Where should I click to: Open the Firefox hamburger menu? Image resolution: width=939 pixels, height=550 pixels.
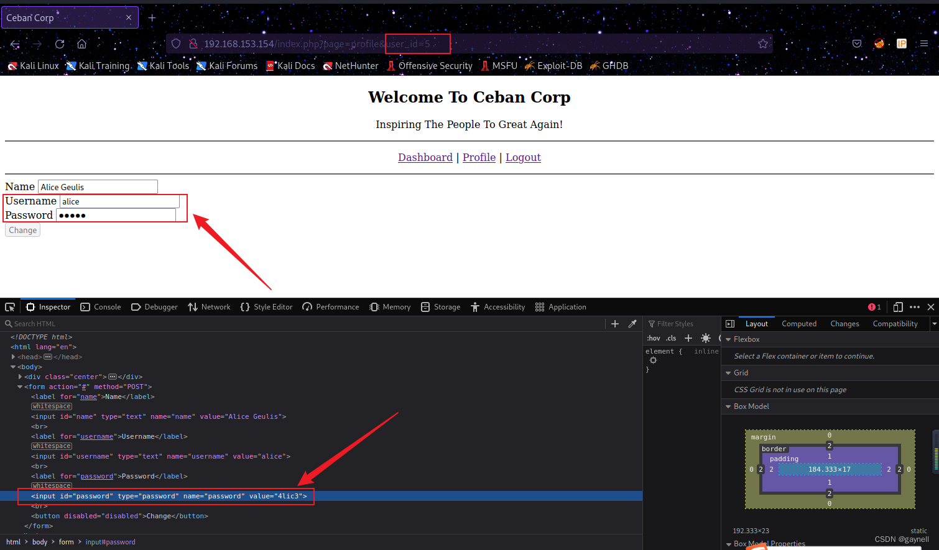(x=924, y=44)
